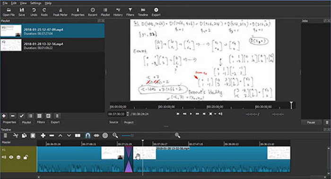Hide track V1 with eye icon
Viewport: 331px width, 179px height.
(11, 157)
